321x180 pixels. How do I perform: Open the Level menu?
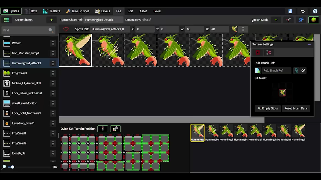coord(157,11)
